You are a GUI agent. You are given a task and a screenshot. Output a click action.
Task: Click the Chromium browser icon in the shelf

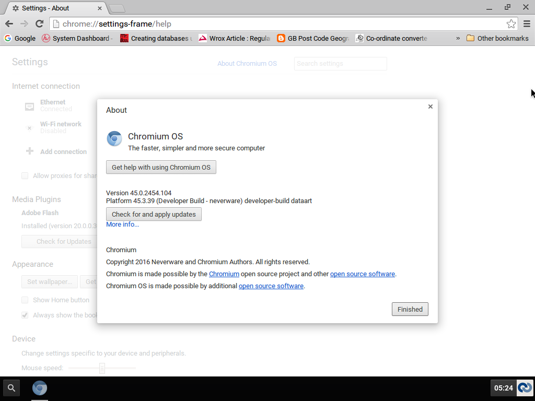40,388
